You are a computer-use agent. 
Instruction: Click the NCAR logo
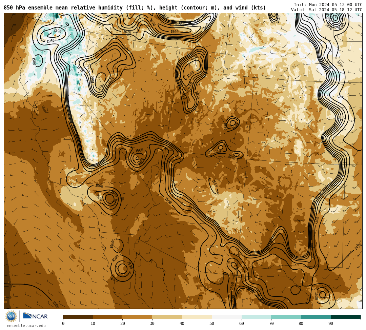coord(35,316)
